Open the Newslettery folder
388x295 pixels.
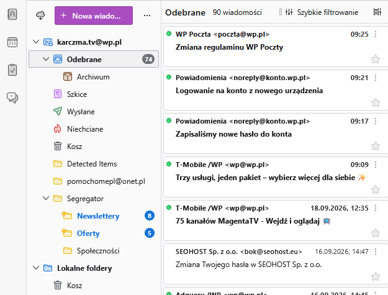tap(94, 216)
